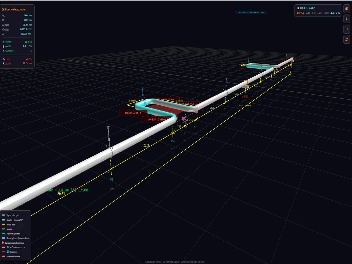Click the orange Points fixes color swatch
The width and height of the screenshot is (352, 264).
pos(4,224)
